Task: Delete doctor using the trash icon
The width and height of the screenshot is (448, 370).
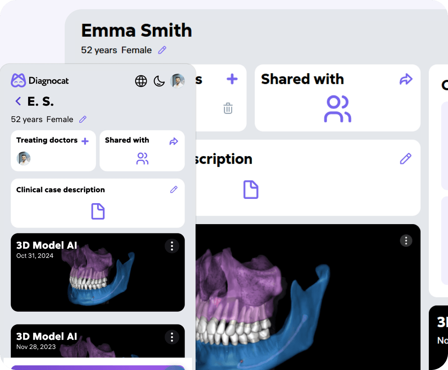Action: coord(228,108)
